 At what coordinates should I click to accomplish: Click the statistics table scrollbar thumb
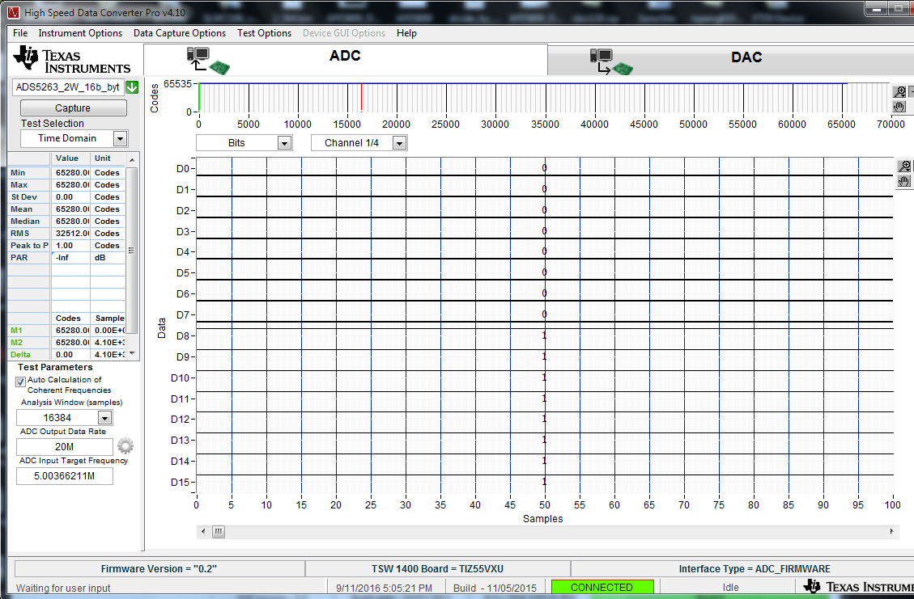(132, 251)
